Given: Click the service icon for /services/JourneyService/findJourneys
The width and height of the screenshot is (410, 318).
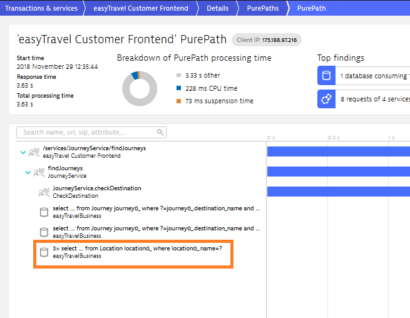Looking at the screenshot, I should 34,152.
